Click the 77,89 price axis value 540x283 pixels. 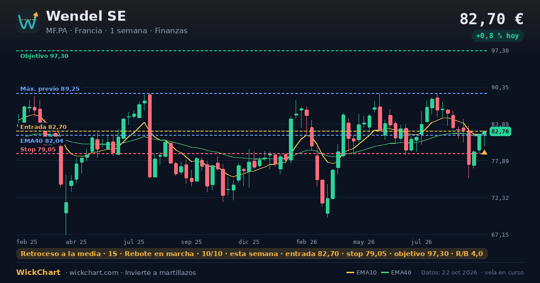[500, 161]
